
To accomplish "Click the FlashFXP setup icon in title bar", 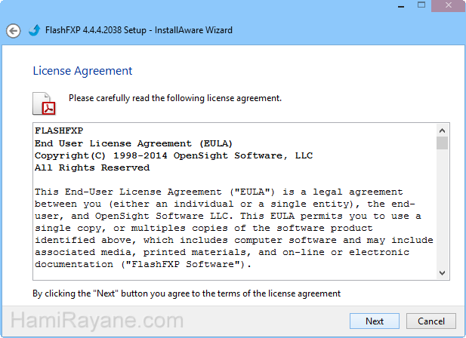I will click(34, 30).
